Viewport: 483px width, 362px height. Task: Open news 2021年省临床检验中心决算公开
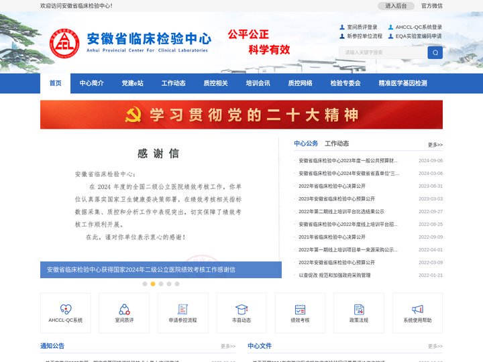[x=332, y=237]
